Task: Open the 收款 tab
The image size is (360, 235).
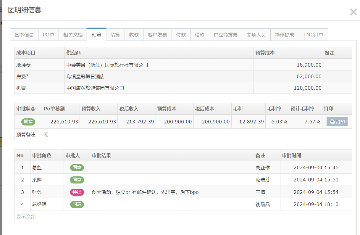Action: (x=134, y=35)
